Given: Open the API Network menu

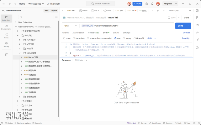Looking at the screenshot, I should [54, 4].
